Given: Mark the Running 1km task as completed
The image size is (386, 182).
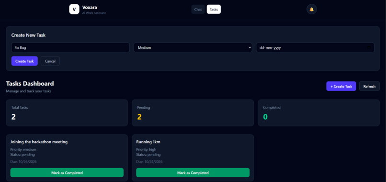Looking at the screenshot, I should (193, 172).
